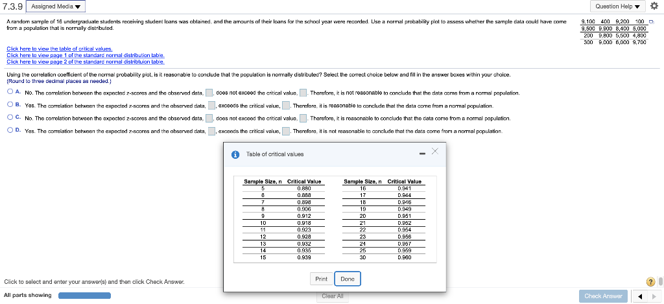The width and height of the screenshot is (664, 304).
Task: Click critical value input box in choice B
Action: [x=286, y=106]
